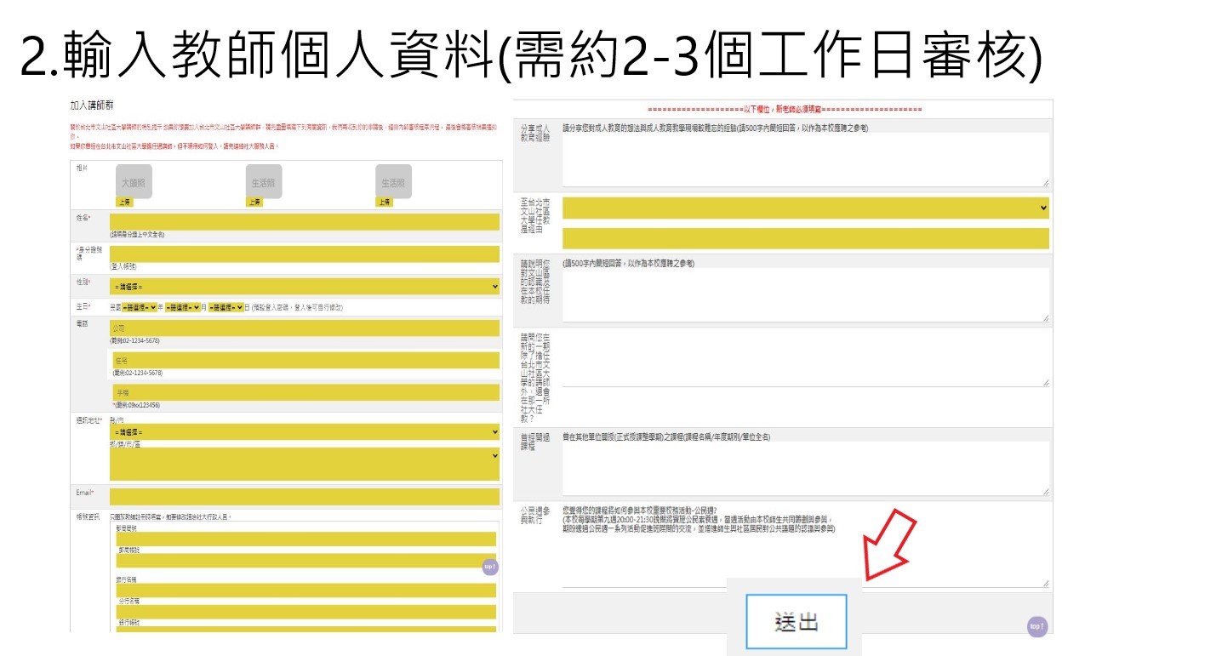The height and width of the screenshot is (656, 1205).
Task: Click the 分享成人教育經驗 text area
Action: click(806, 159)
